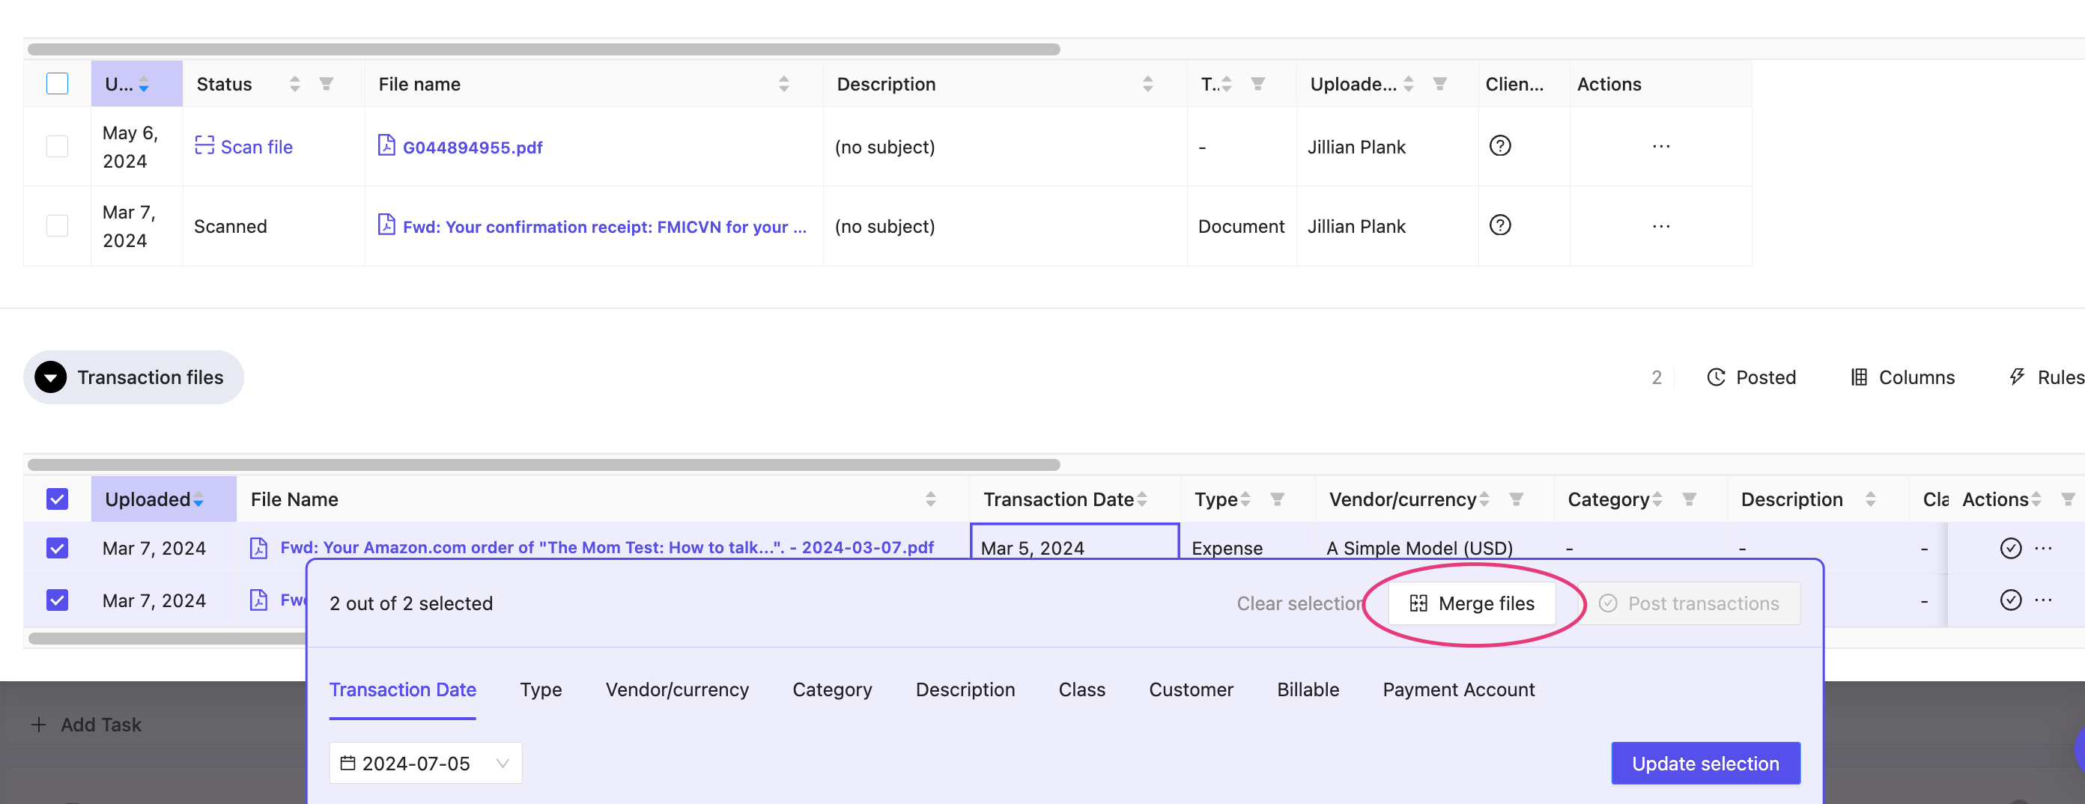Sort upper table by Status
Viewport: 2085px width, 804px height.
tap(294, 83)
